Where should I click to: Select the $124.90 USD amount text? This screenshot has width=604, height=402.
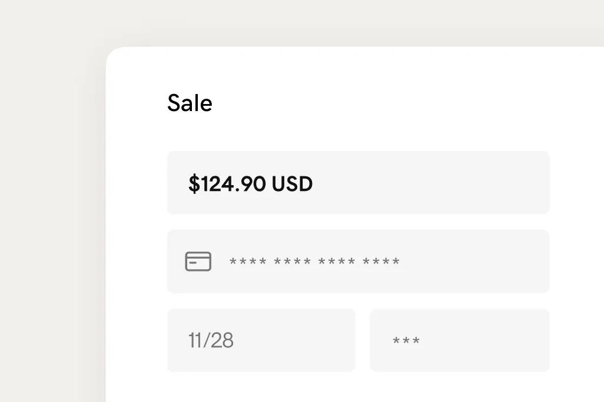tap(250, 183)
